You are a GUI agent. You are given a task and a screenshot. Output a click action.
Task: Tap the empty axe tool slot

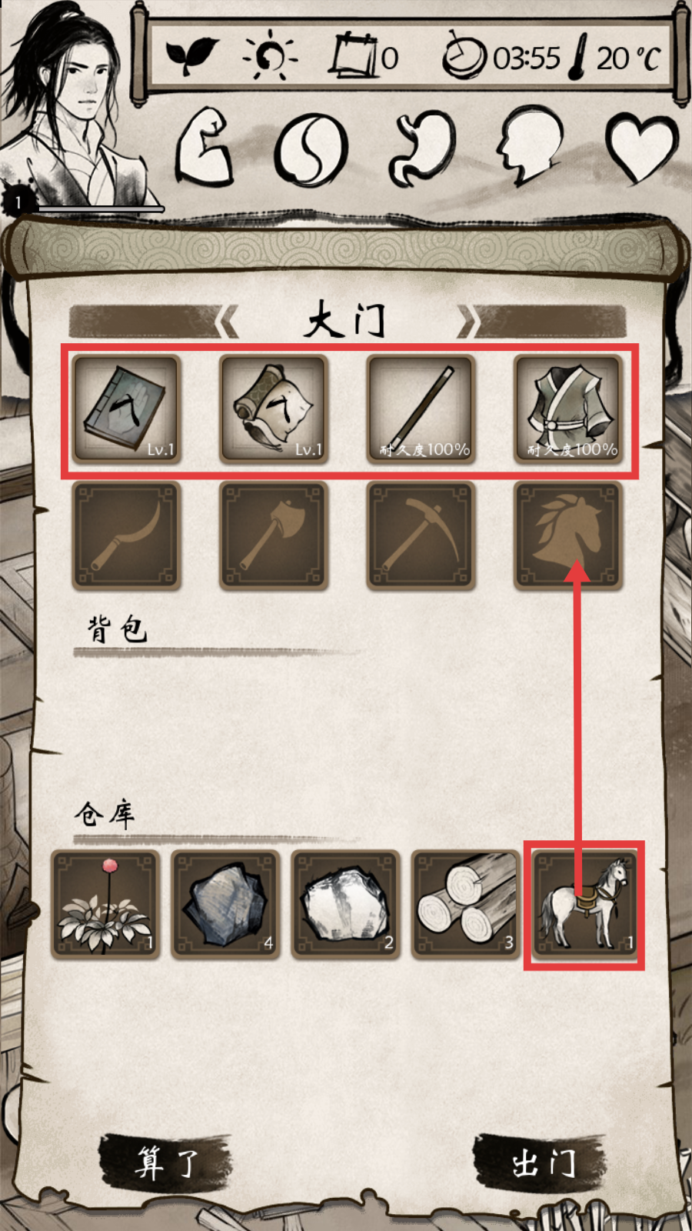[x=274, y=535]
